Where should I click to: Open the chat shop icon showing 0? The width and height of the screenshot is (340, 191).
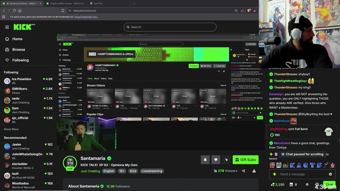(x=293, y=185)
